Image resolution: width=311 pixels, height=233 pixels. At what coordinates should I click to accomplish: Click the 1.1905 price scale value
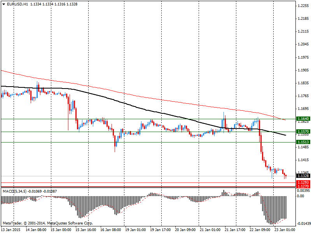[x=303, y=70]
